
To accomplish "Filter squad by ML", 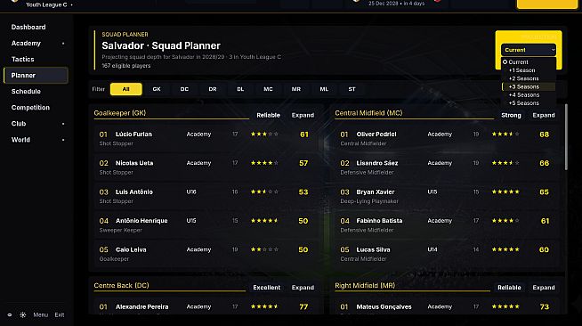I will click(x=324, y=89).
